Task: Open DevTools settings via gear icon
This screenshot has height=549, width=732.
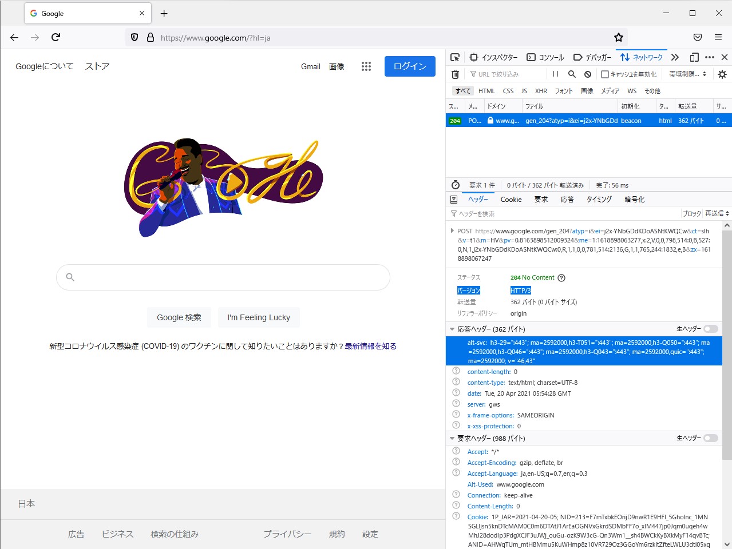Action: tap(722, 74)
